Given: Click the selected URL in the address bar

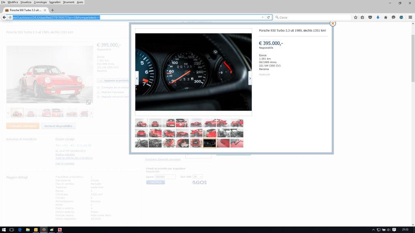Looking at the screenshot, I should pos(56,17).
